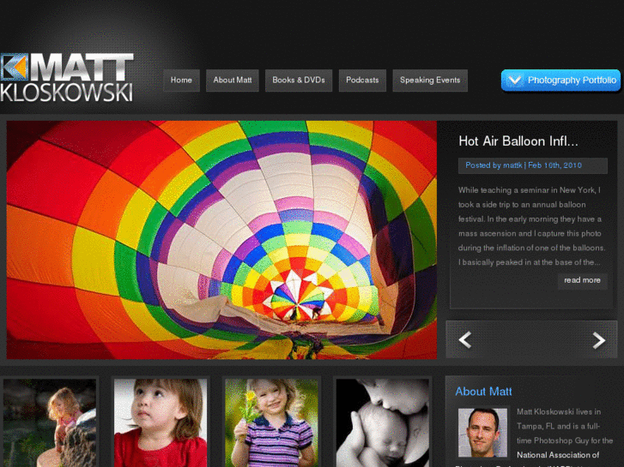Click the text 'While teaching a seminar in New York, I'
The height and width of the screenshot is (467, 624).
click(530, 190)
